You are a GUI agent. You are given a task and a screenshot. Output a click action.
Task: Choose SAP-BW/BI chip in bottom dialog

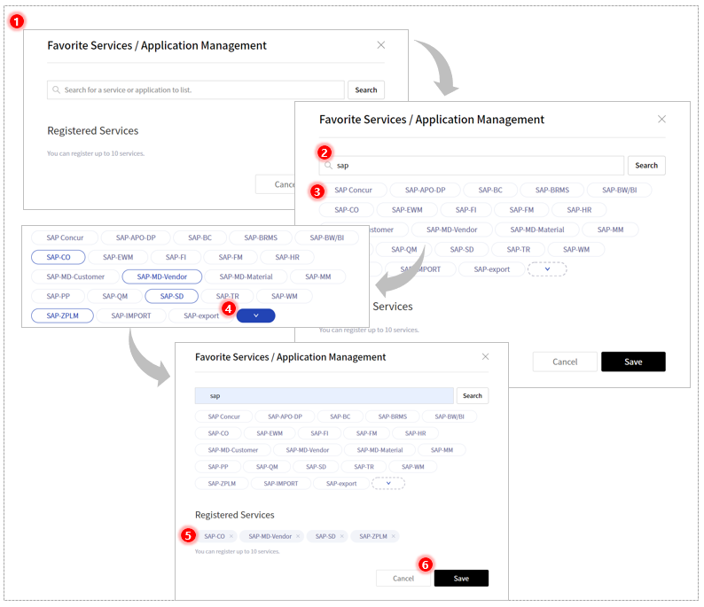[x=450, y=416]
